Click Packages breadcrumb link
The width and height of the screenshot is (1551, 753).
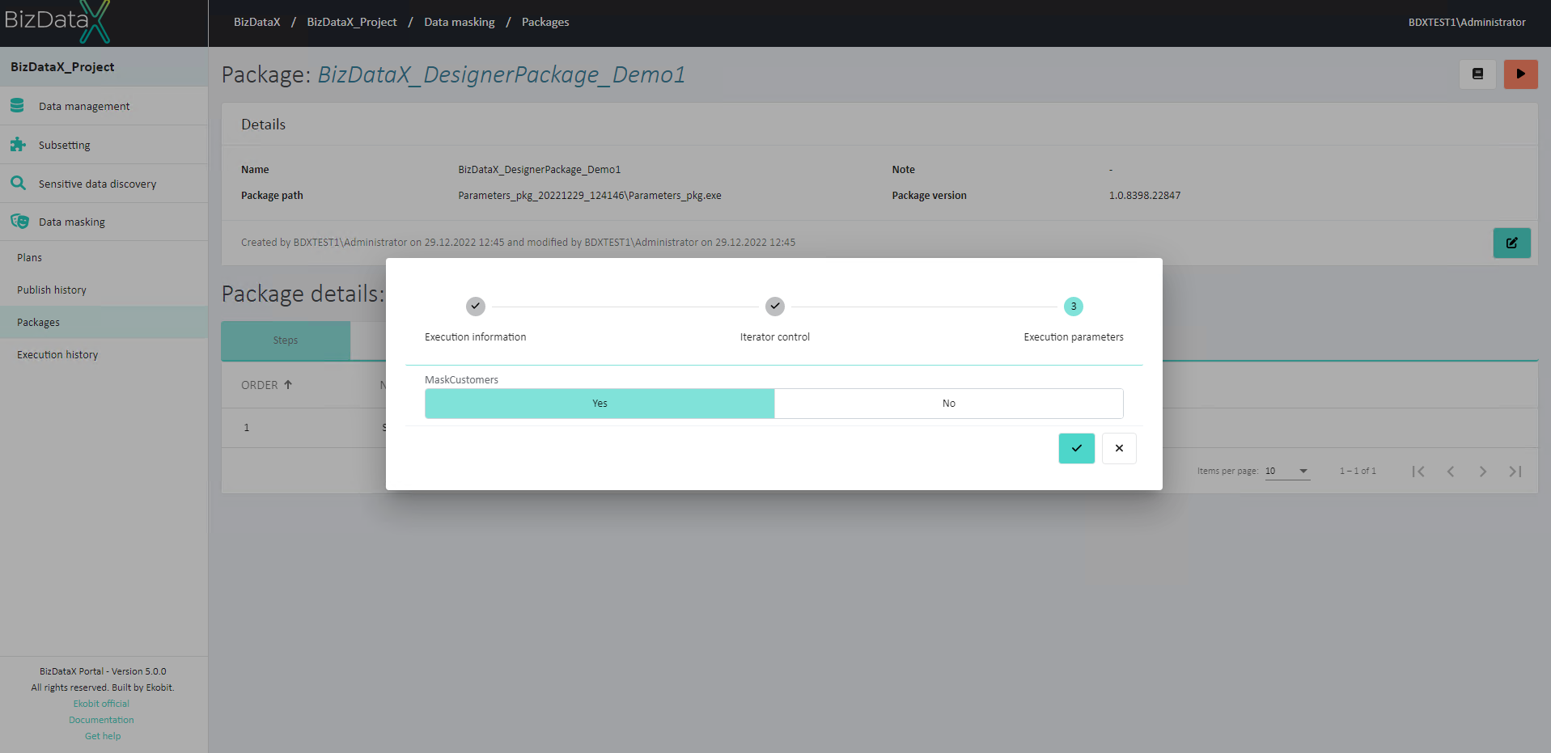click(545, 22)
